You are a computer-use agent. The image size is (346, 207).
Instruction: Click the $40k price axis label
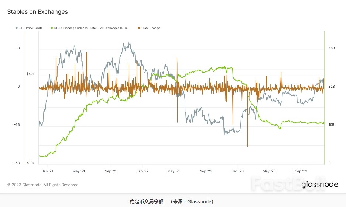(31, 74)
